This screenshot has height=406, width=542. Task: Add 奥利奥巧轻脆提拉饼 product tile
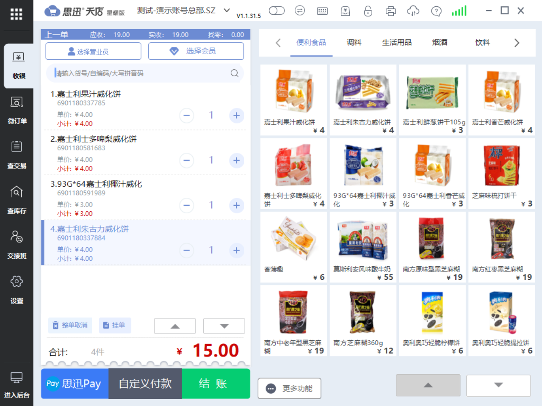pos(502,320)
